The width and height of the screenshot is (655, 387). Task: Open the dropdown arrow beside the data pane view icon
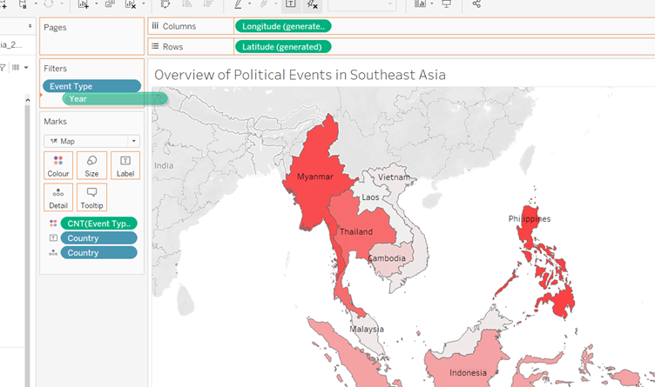(x=26, y=67)
